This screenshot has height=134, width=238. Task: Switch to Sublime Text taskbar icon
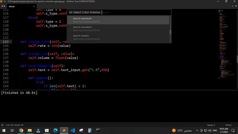tap(64, 131)
